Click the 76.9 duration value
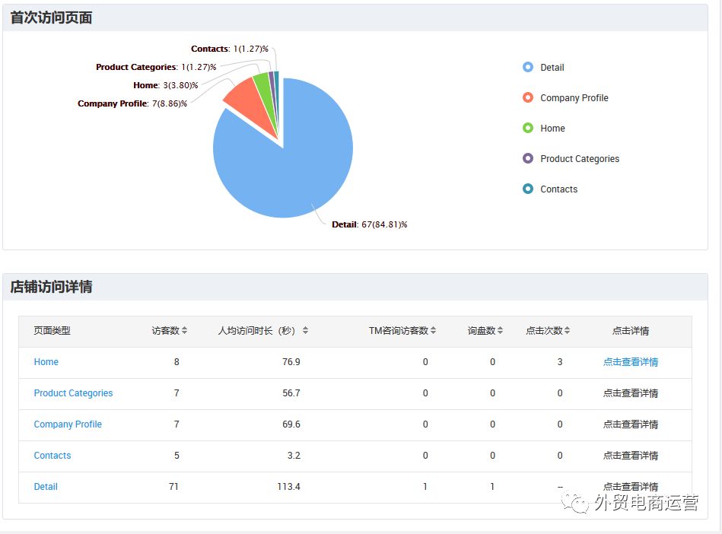722x534 pixels. 291,362
